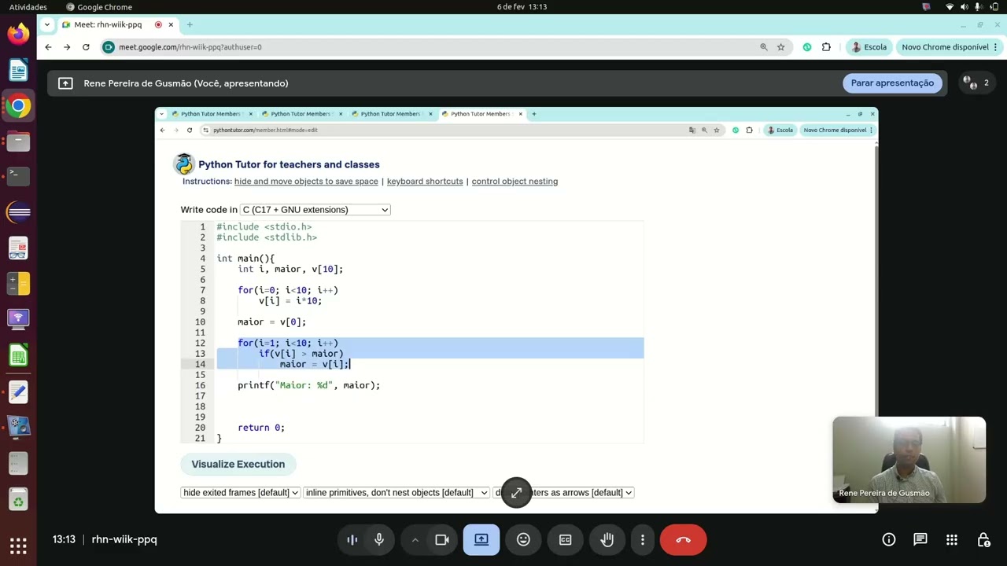
Task: Select third Python Tutor Members tab
Action: coord(390,114)
